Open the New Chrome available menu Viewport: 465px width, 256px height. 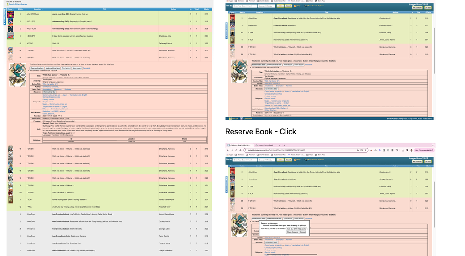point(424,150)
